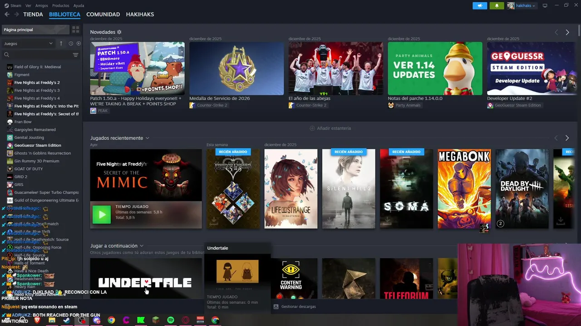Screen dimensions: 581x326
Task: Open GeoGuessr Steam Edition news link
Action: tap(514, 105)
